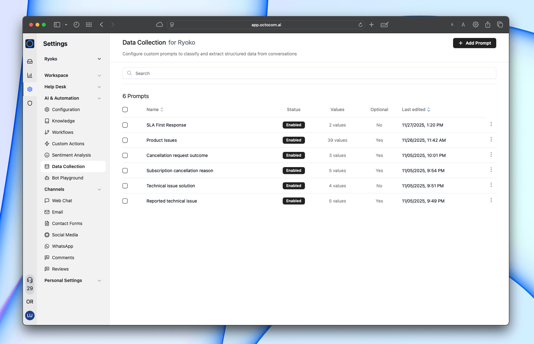Screen dimensions: 534x344
Task: Open row options for Product Issues
Action: (491, 140)
